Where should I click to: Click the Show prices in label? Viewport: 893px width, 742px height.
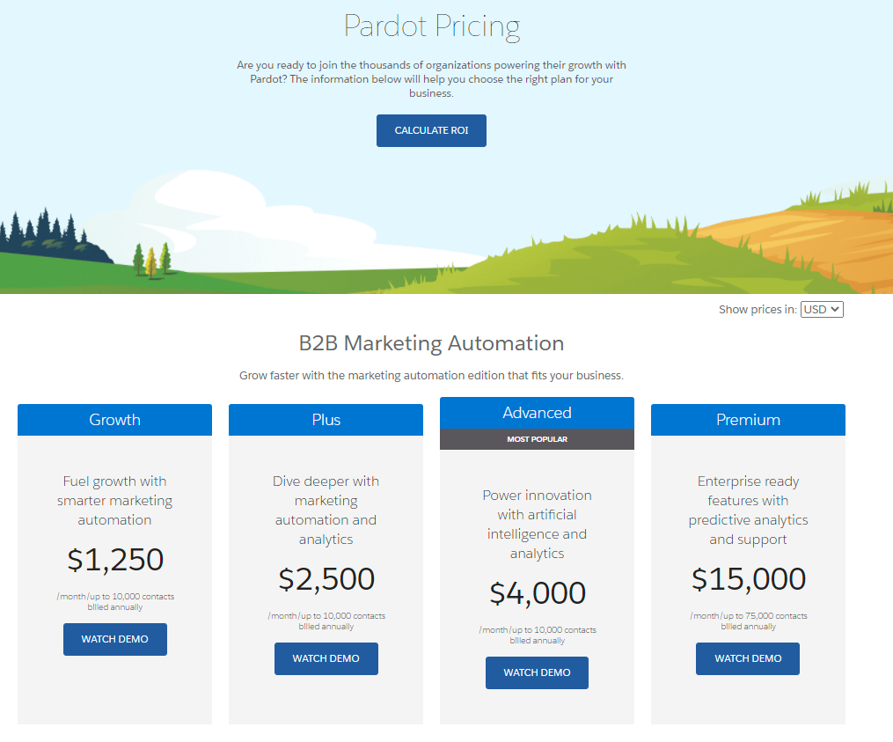pos(758,309)
